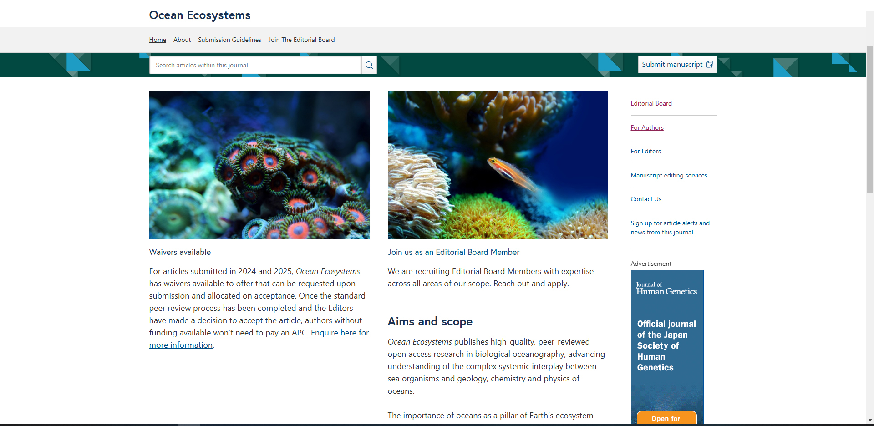Open the For Editors sidebar link

tap(645, 151)
